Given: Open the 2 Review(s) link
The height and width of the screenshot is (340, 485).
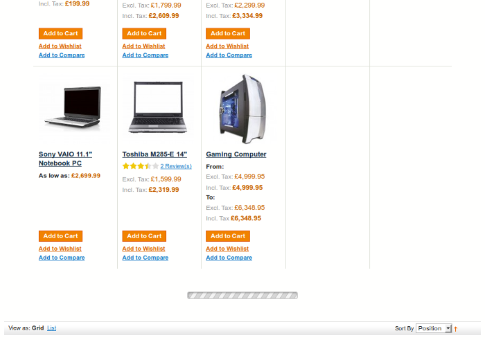Looking at the screenshot, I should (176, 166).
